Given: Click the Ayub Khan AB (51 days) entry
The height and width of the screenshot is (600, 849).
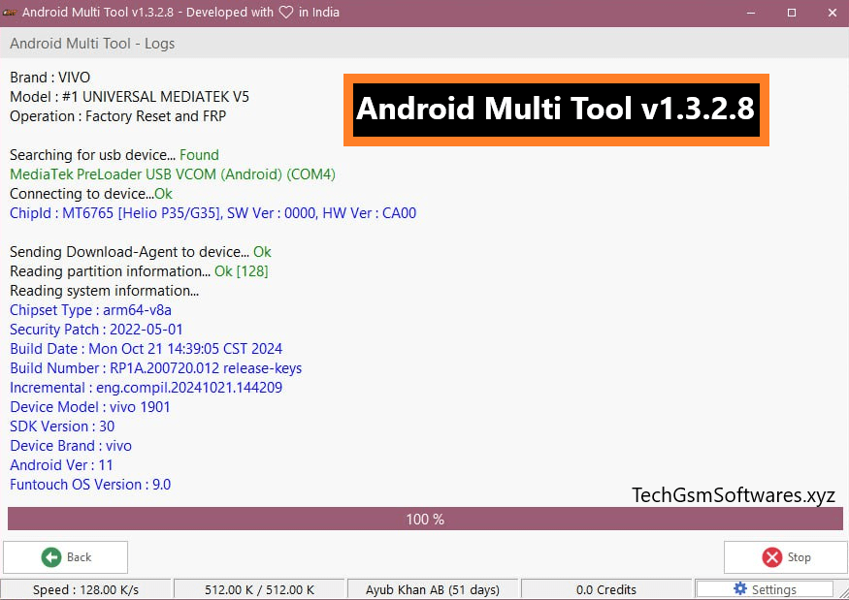Looking at the screenshot, I should point(433,589).
